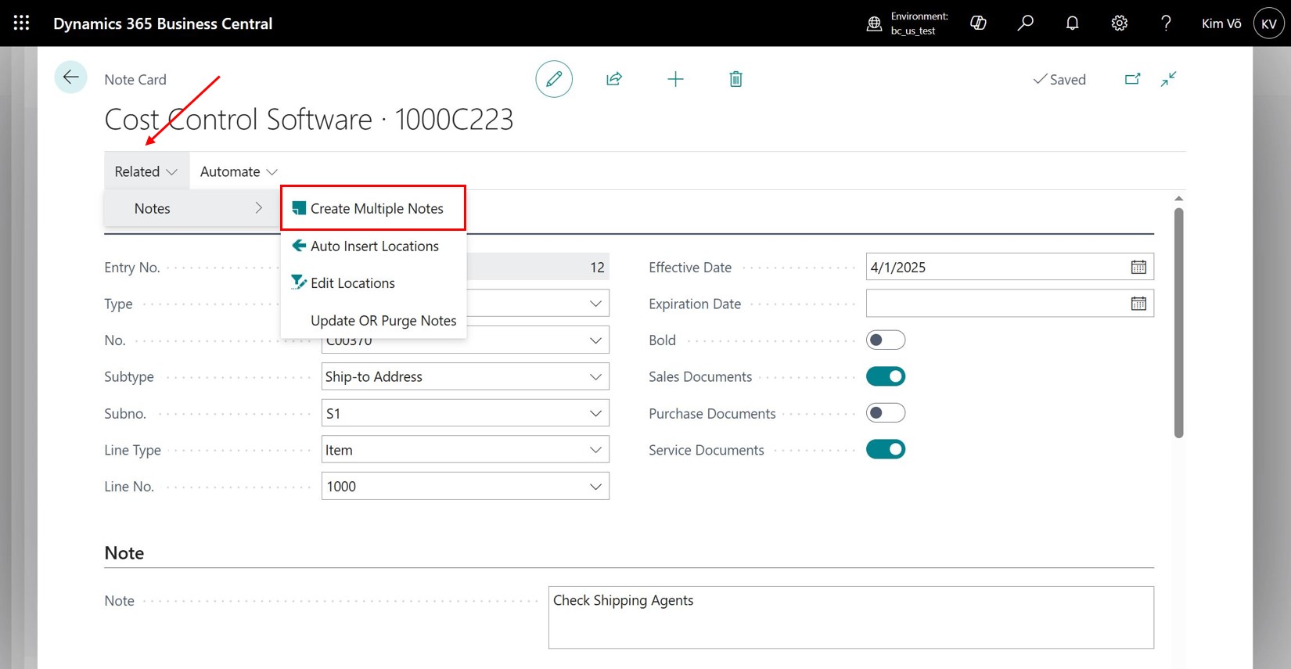The image size is (1291, 669).
Task: Click the trash delete icon
Action: (735, 79)
